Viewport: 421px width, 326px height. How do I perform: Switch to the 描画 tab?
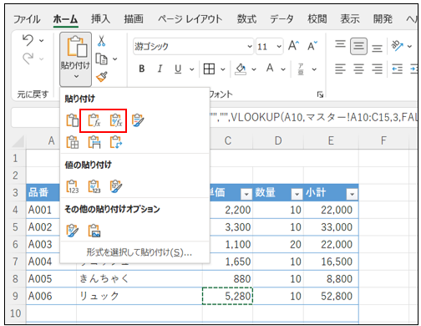pos(134,19)
